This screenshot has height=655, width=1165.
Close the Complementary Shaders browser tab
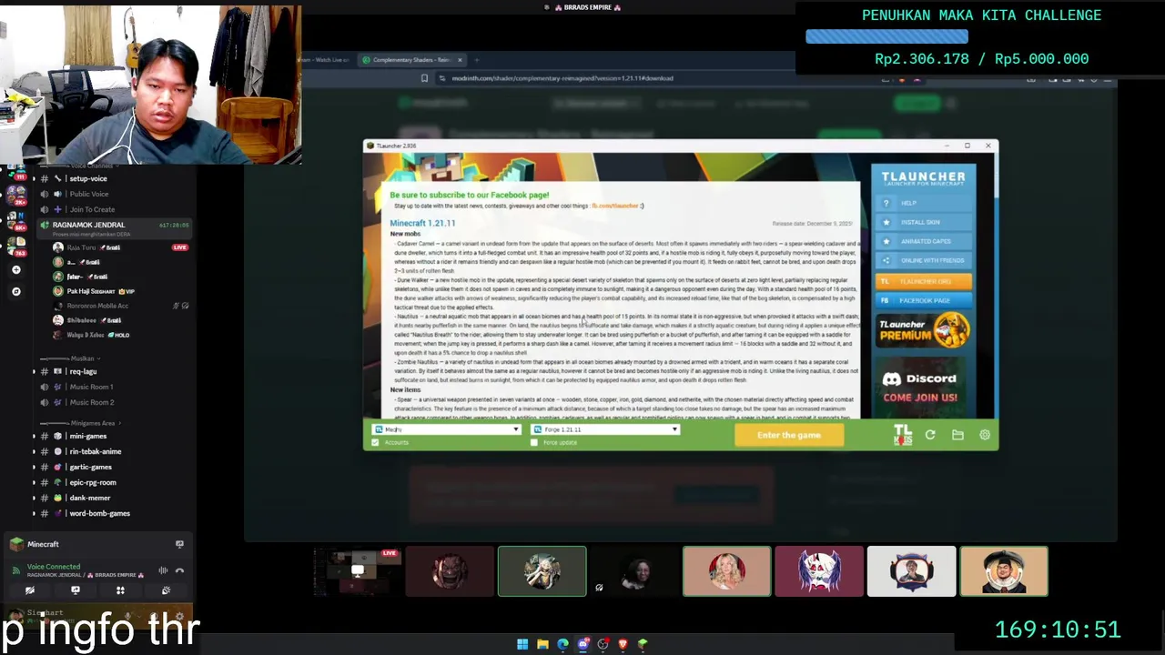[460, 60]
